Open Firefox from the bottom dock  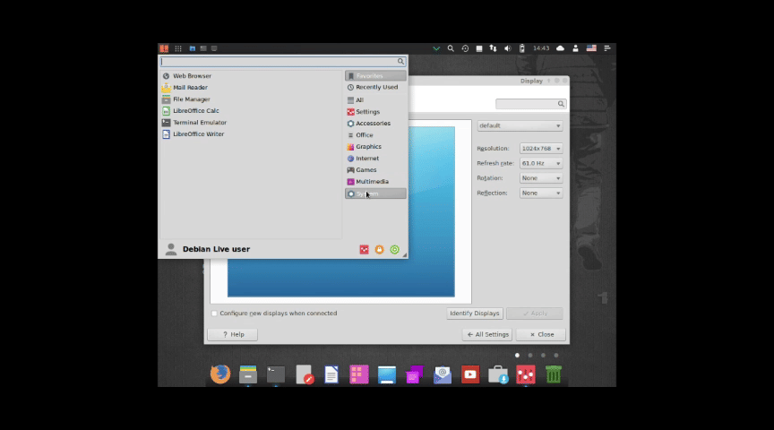coord(219,374)
